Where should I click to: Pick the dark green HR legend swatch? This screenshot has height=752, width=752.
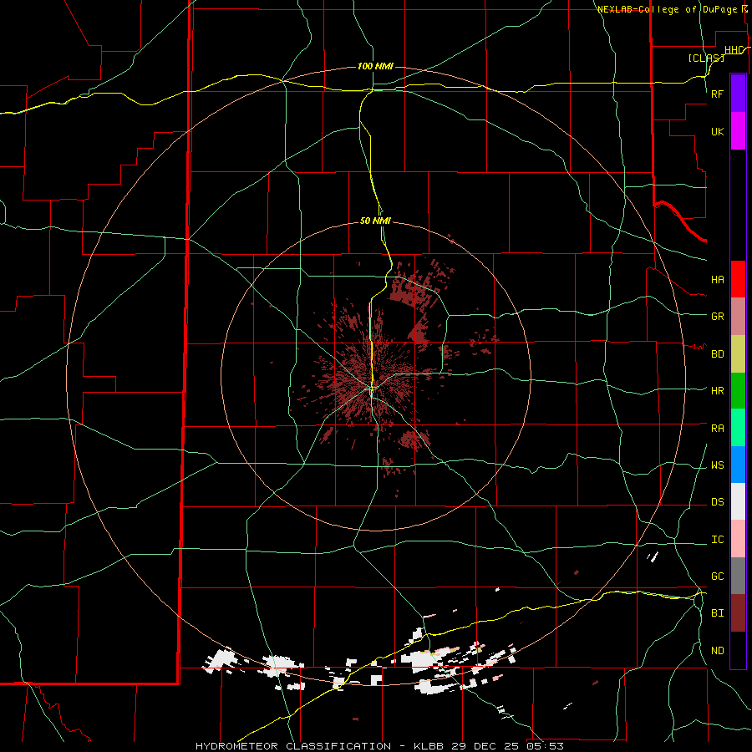[x=738, y=391]
